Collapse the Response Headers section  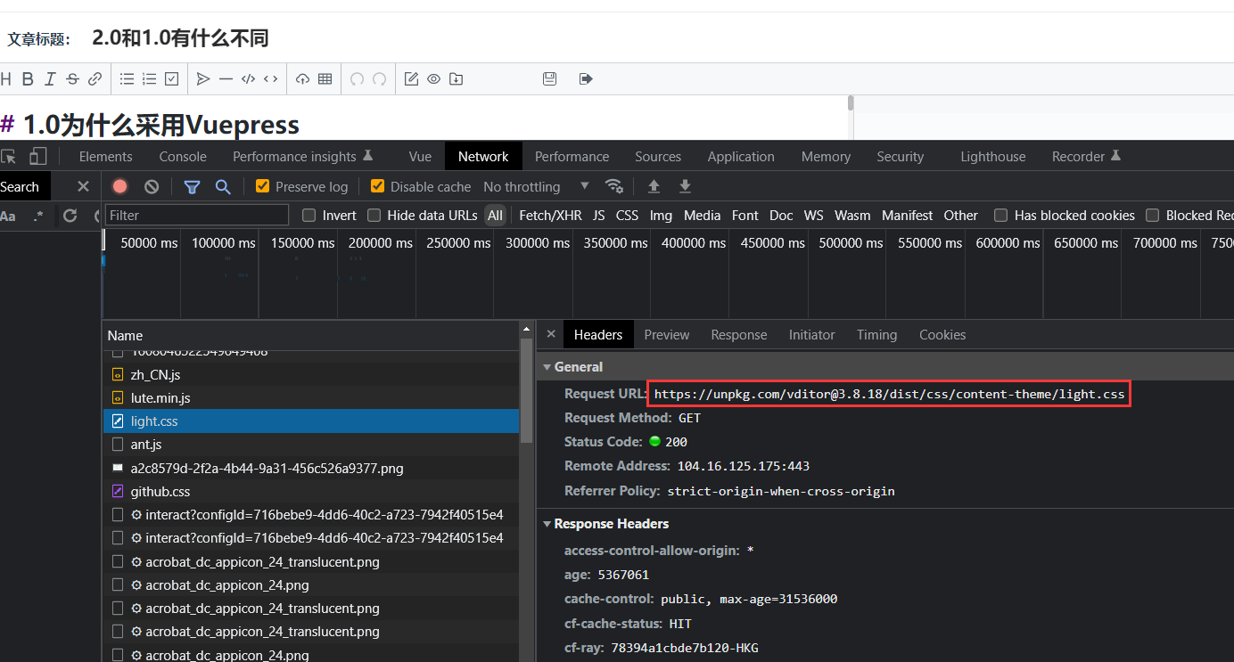coord(547,524)
